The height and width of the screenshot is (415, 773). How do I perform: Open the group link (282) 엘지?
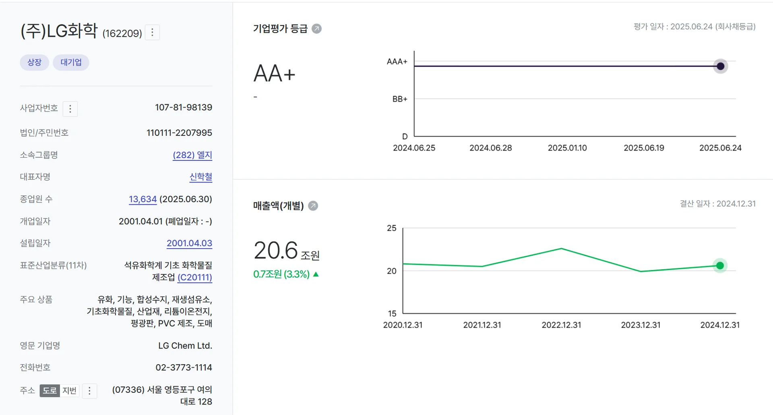click(192, 155)
